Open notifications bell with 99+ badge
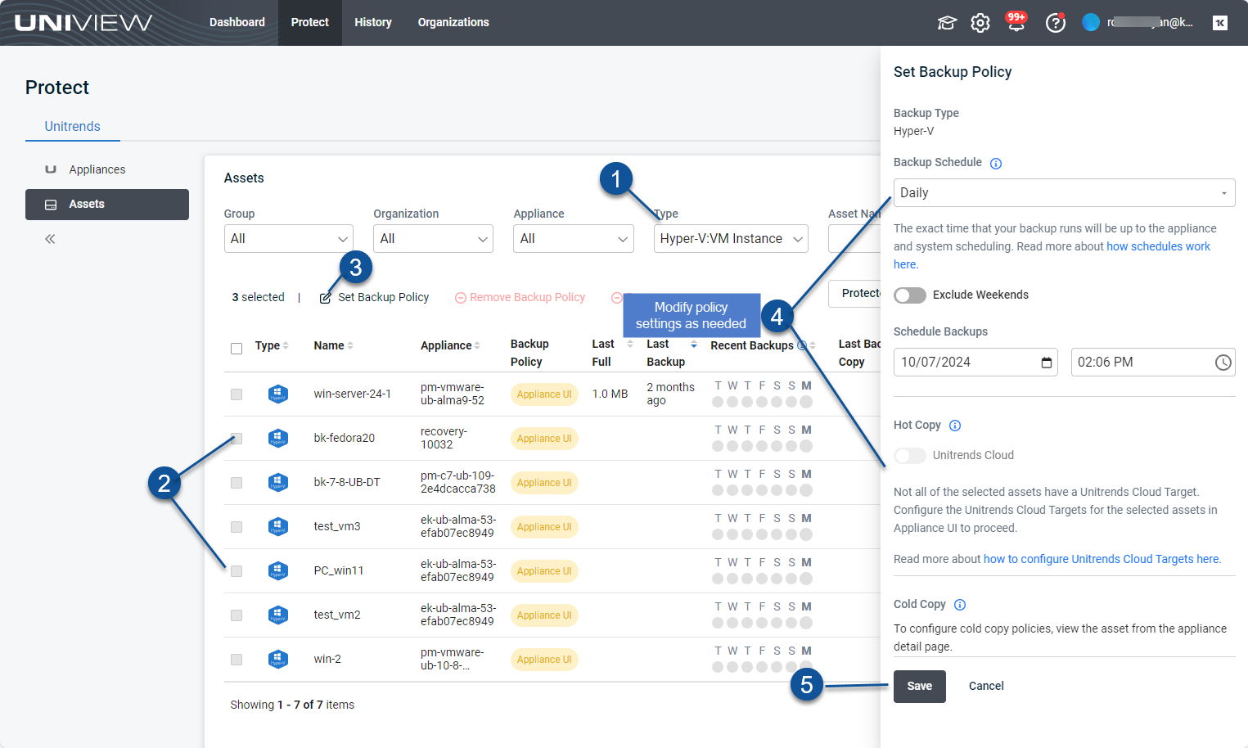The height and width of the screenshot is (748, 1248). (x=1016, y=22)
